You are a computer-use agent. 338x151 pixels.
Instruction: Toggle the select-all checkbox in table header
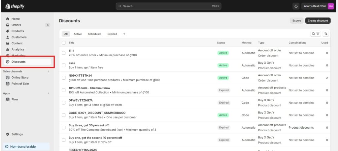pyautogui.click(x=64, y=43)
